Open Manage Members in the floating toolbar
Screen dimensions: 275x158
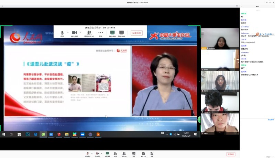click(x=89, y=33)
